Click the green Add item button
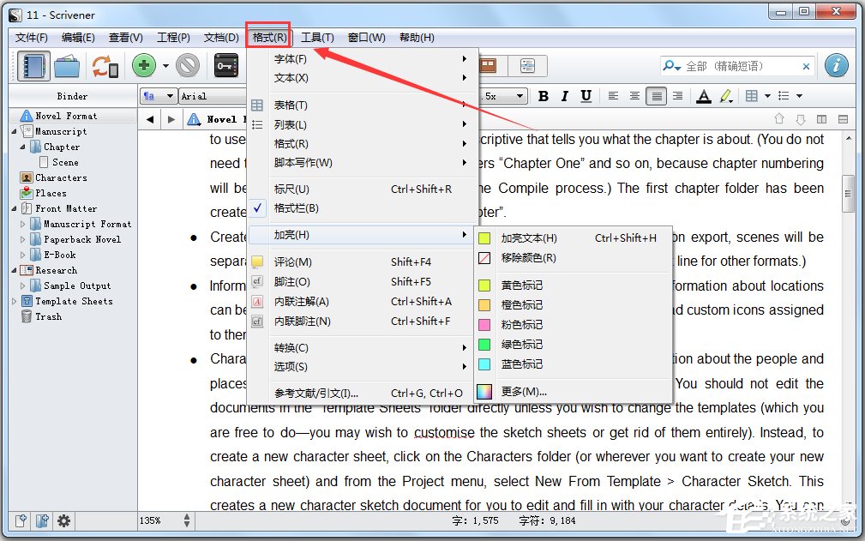Image resolution: width=865 pixels, height=541 pixels. tap(144, 66)
